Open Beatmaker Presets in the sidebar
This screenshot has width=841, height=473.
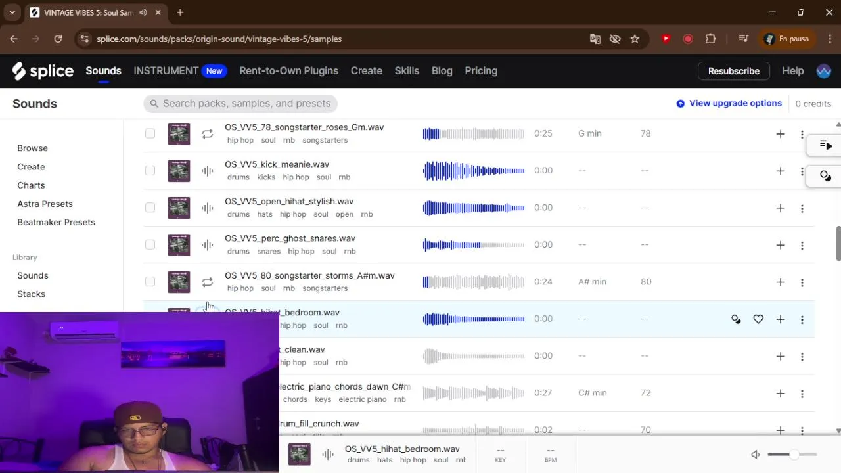point(56,222)
